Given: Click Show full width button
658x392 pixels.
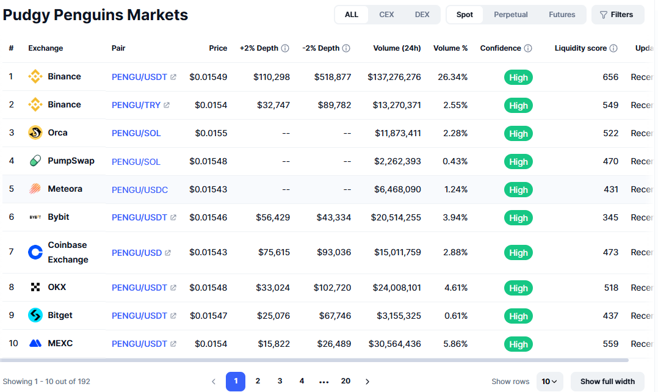Looking at the screenshot, I should click(608, 382).
